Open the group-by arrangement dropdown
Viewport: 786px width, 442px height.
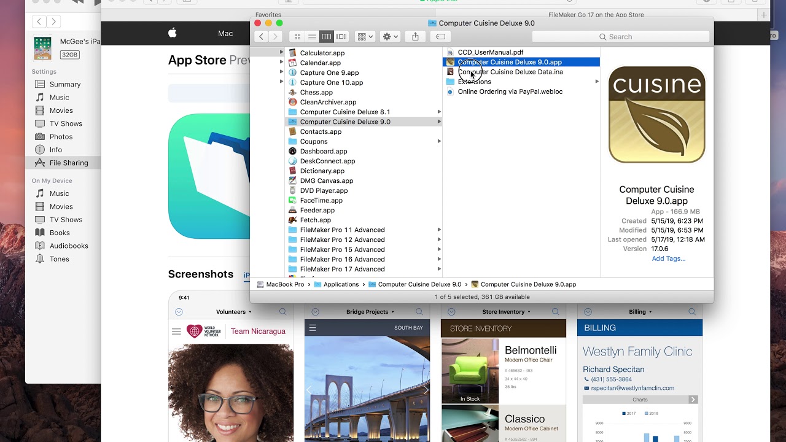[365, 37]
